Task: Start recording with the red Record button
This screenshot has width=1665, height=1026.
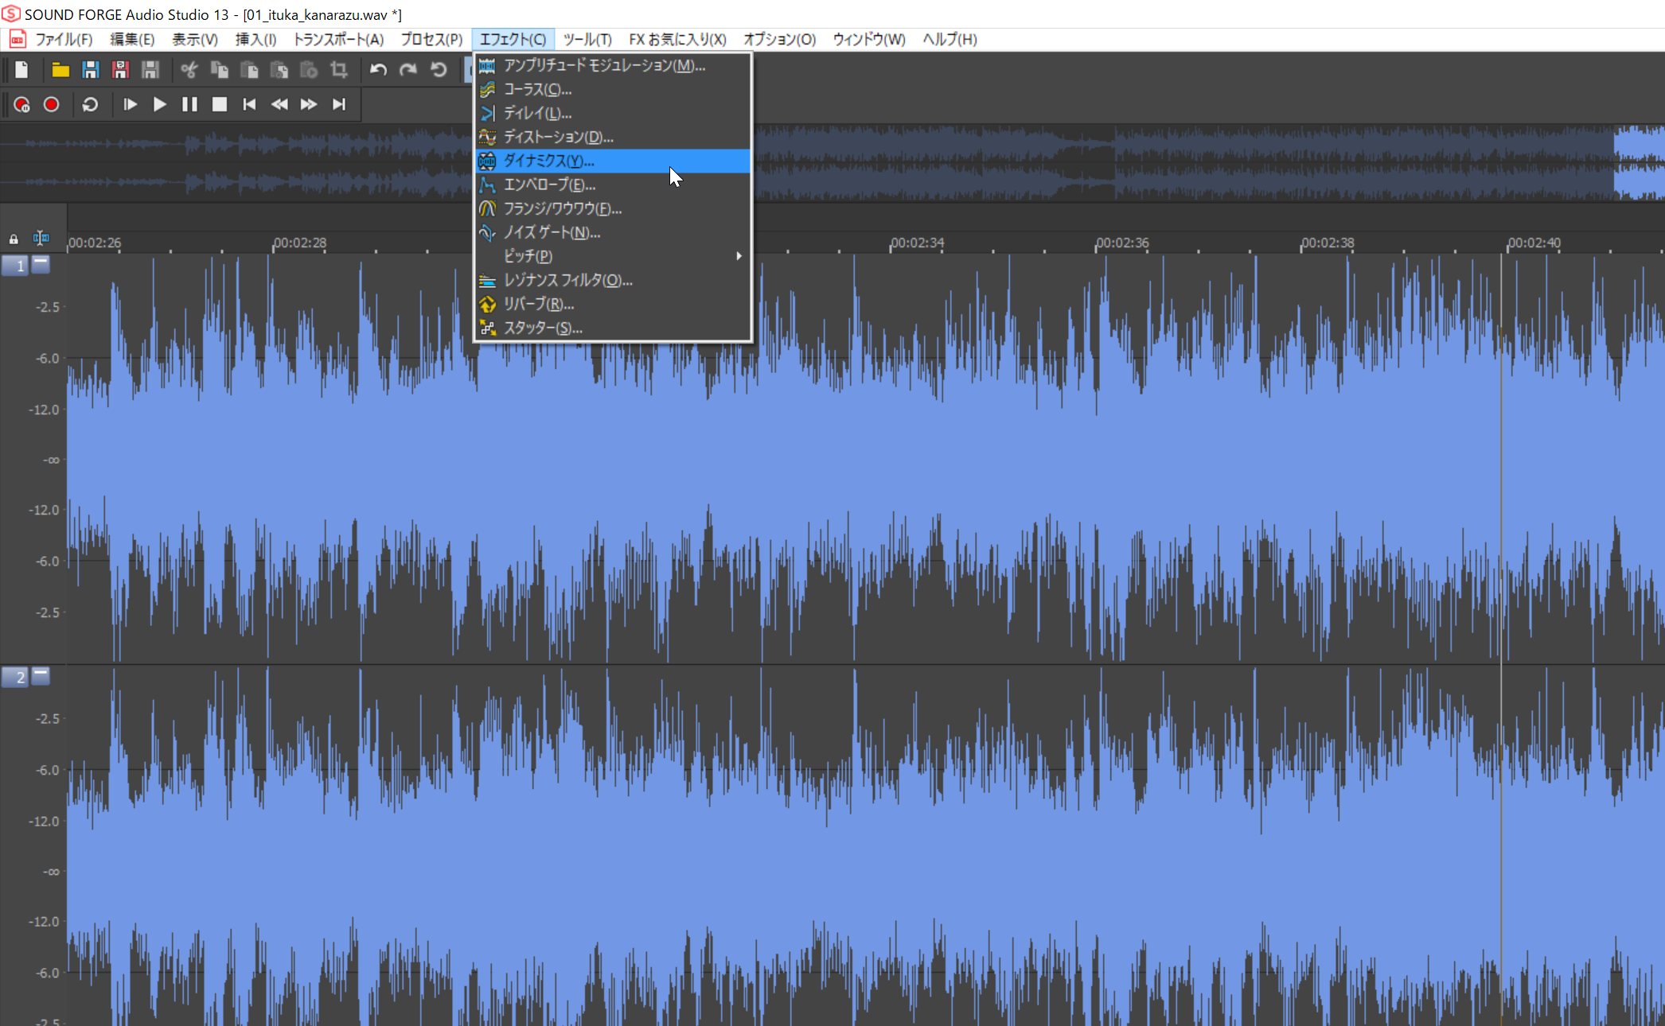Action: 51,104
